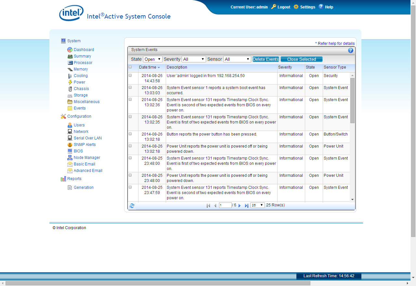Click the Memory module icon
The height and width of the screenshot is (286, 416).
[70, 69]
